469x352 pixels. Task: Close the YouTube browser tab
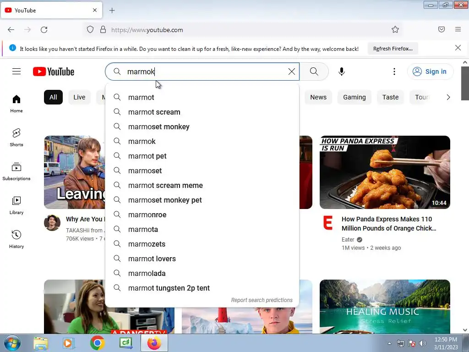pyautogui.click(x=95, y=10)
